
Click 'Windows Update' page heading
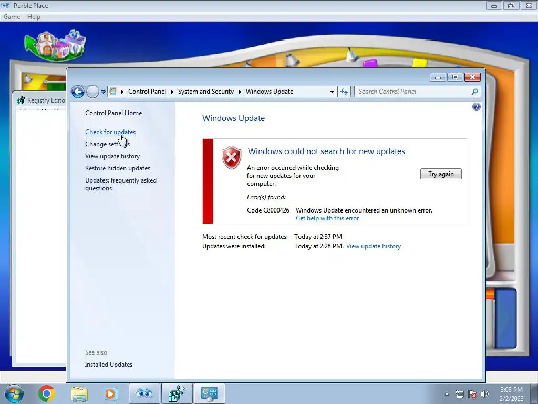(x=233, y=118)
